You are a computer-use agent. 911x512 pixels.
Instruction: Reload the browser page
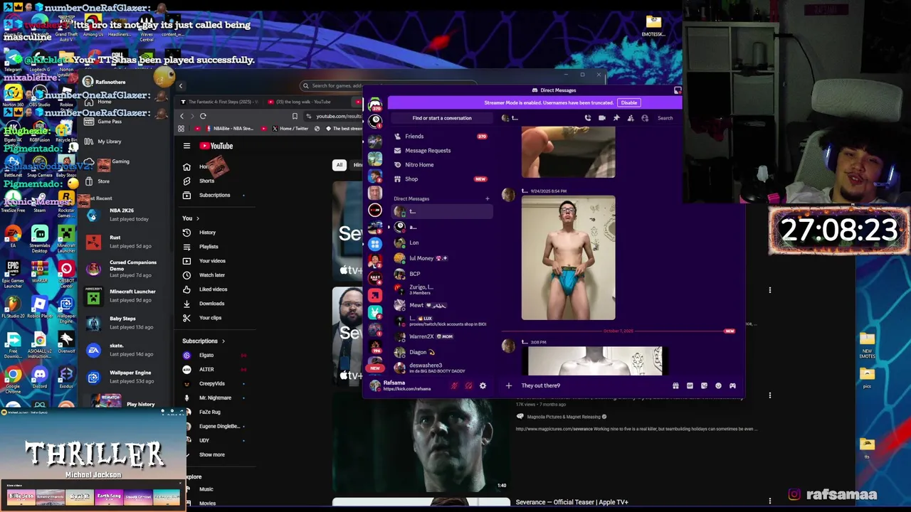pyautogui.click(x=203, y=116)
